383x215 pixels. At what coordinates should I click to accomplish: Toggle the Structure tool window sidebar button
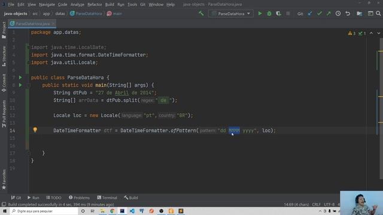[x=4, y=56]
